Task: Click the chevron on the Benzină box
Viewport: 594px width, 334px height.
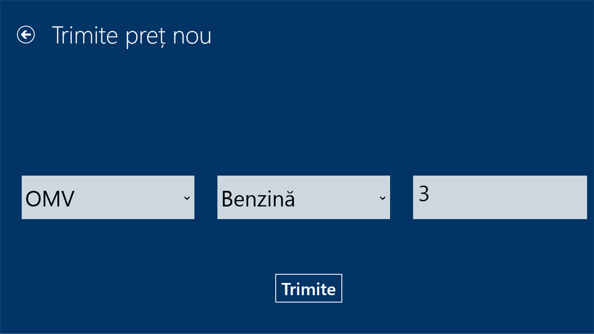Action: coord(382,198)
